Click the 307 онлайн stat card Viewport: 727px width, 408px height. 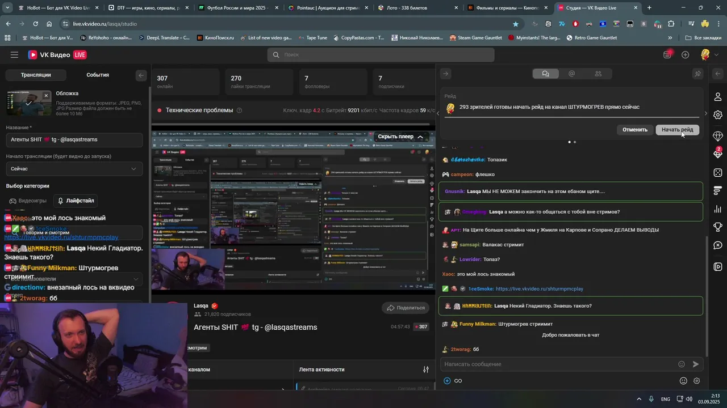tap(185, 82)
